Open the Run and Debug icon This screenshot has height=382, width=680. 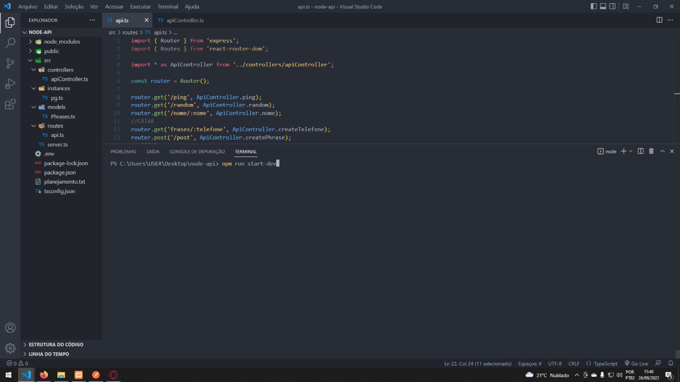(x=10, y=83)
